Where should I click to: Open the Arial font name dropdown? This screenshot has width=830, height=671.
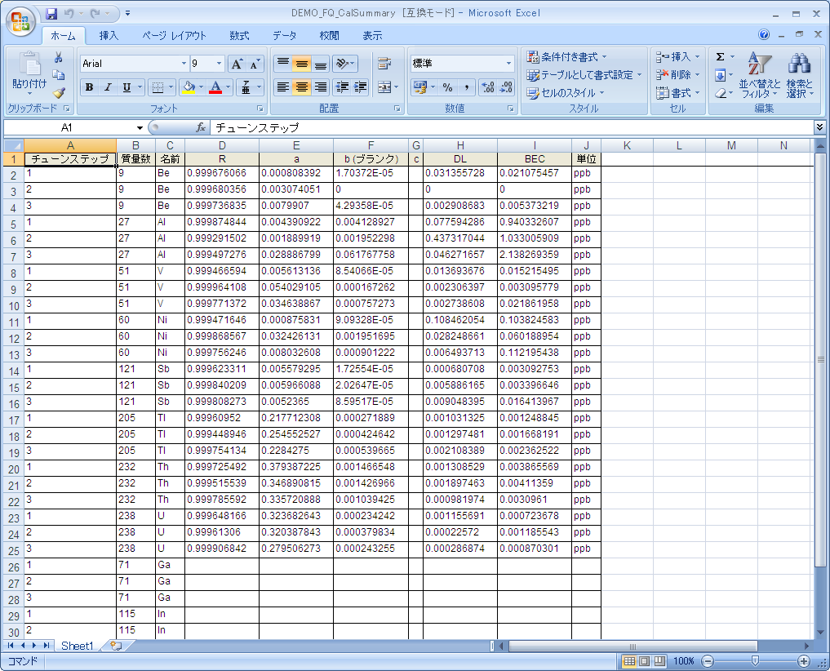[x=184, y=64]
